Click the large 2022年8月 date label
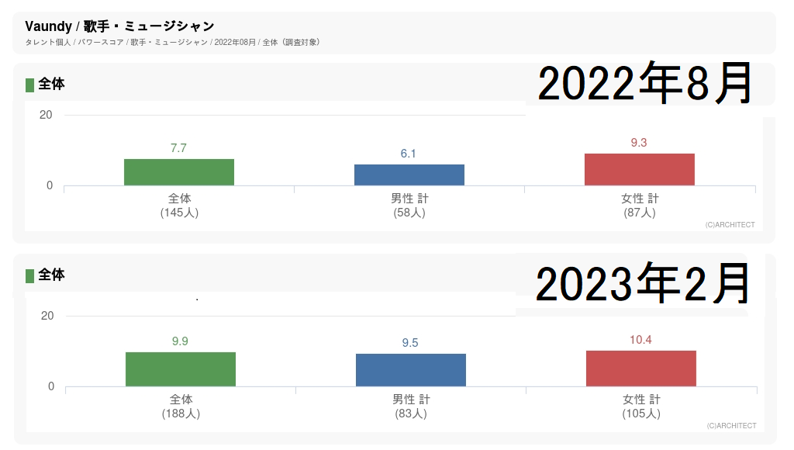The height and width of the screenshot is (450, 794). pyautogui.click(x=645, y=84)
